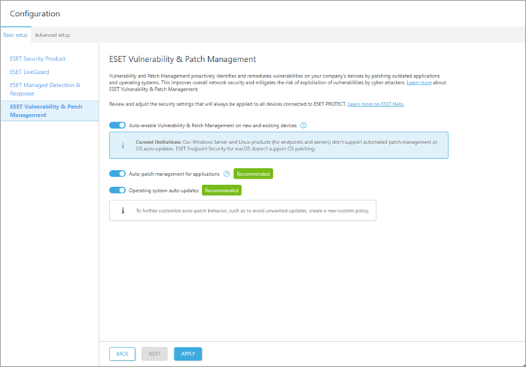Switch to the Basic setup tab
526x367 pixels.
coord(15,35)
